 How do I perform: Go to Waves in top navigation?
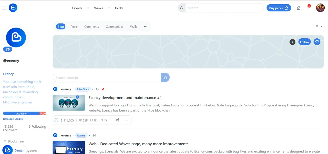click(x=99, y=8)
